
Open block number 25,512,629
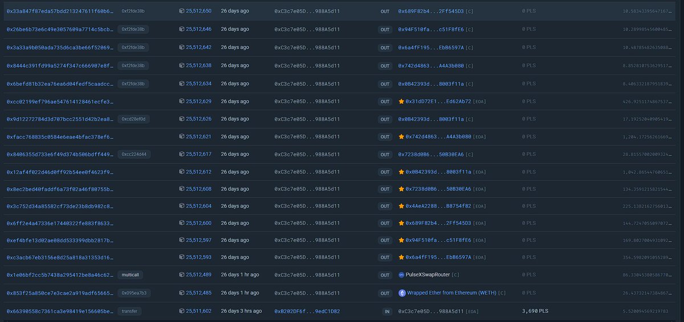tap(198, 101)
